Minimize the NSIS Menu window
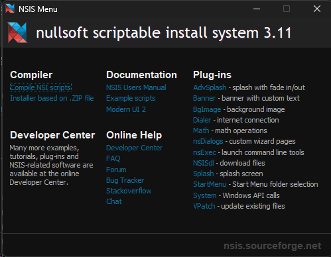Viewport: 331px width, 257px height. click(x=257, y=9)
